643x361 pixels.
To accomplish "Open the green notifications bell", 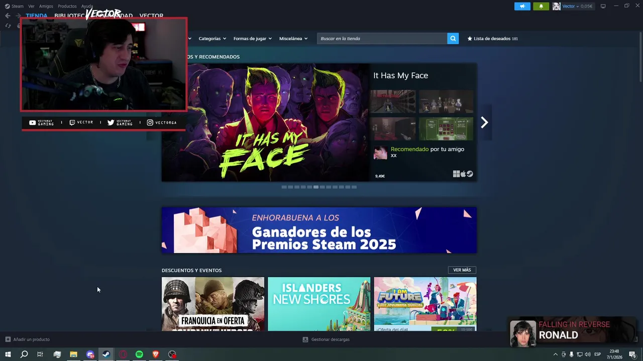I will 541,6.
